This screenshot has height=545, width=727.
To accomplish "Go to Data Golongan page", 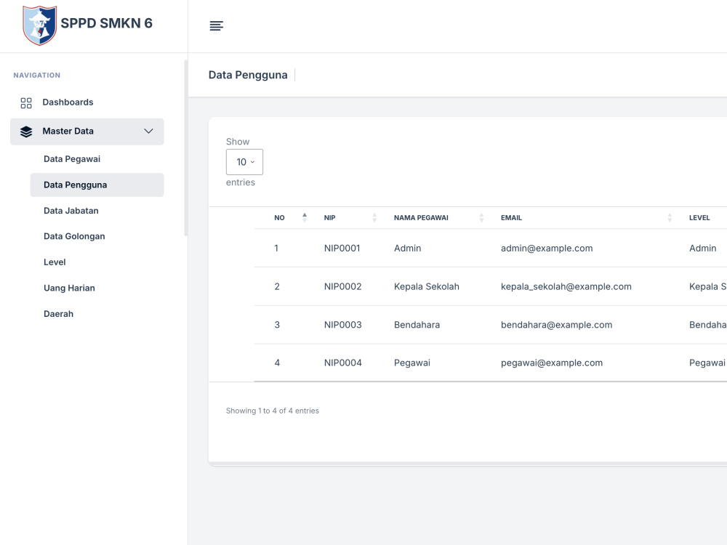I will (x=74, y=236).
